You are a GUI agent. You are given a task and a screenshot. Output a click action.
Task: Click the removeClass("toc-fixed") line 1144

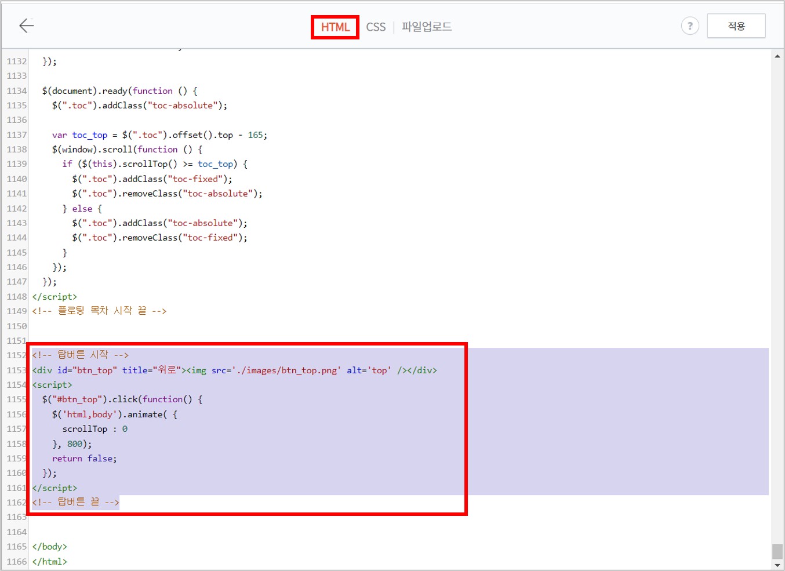[160, 238]
